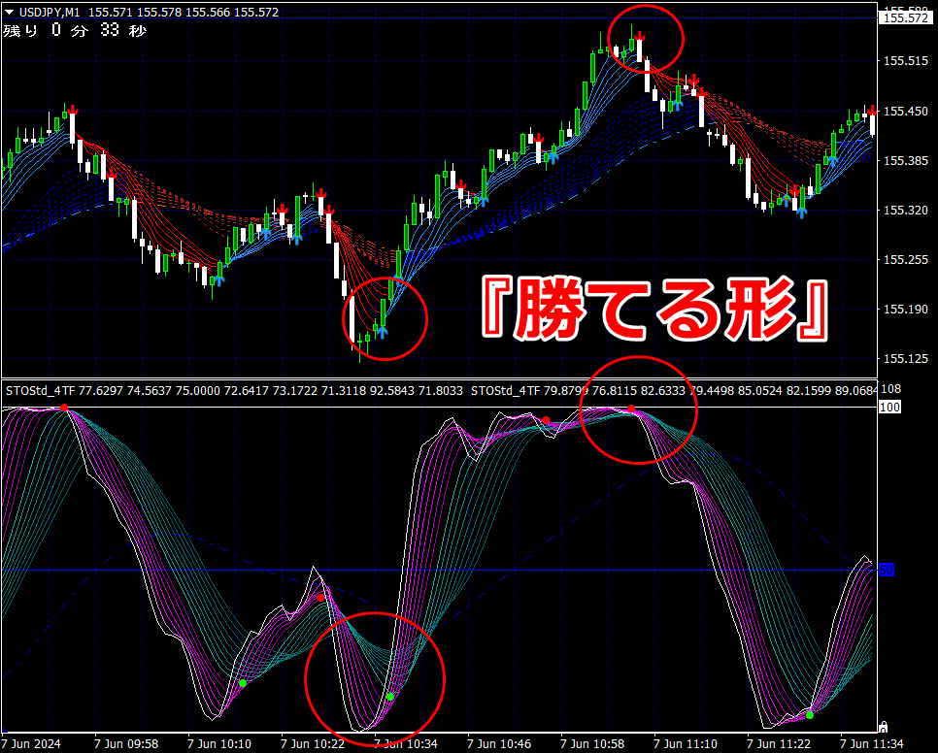The height and width of the screenshot is (753, 938).
Task: Click the first red sell arrow on the price chart
Action: tap(73, 110)
